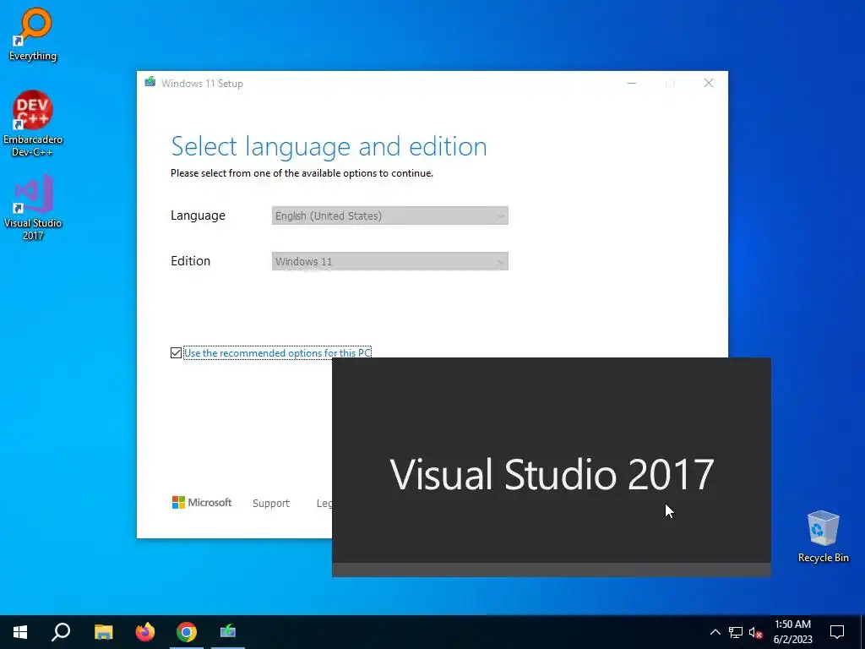Close the Windows 11 Setup window
Viewport: 865px width, 649px height.
click(709, 84)
